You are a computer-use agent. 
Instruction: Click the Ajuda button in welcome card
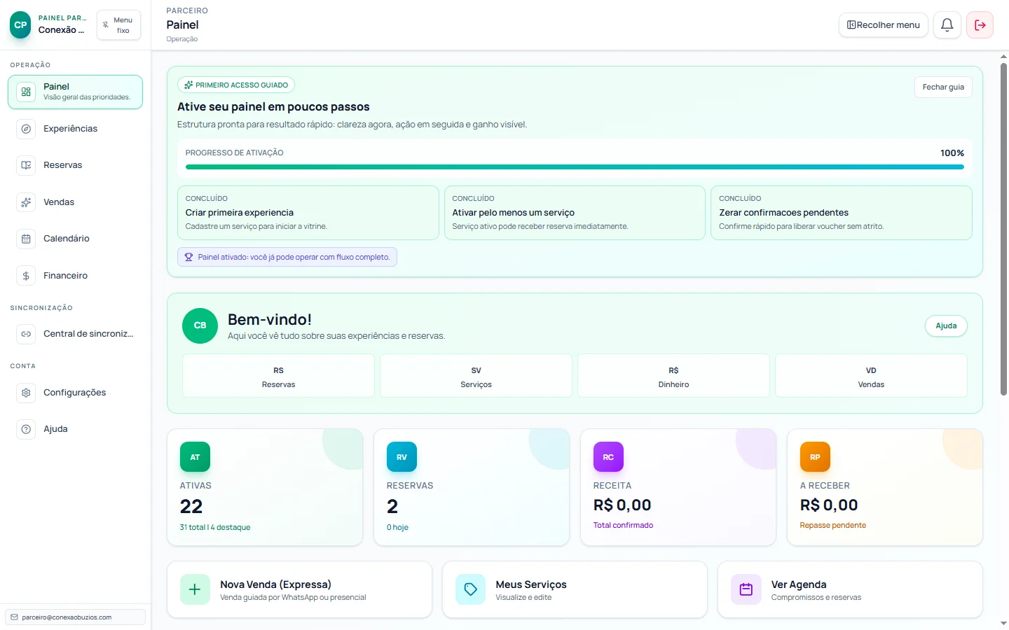point(946,325)
